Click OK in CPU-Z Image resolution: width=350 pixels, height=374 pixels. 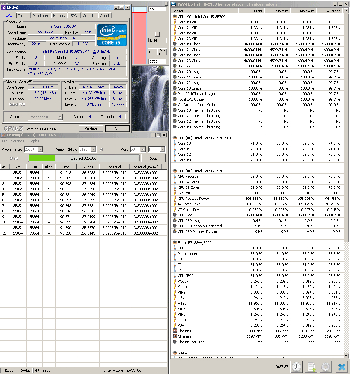pyautogui.click(x=117, y=128)
